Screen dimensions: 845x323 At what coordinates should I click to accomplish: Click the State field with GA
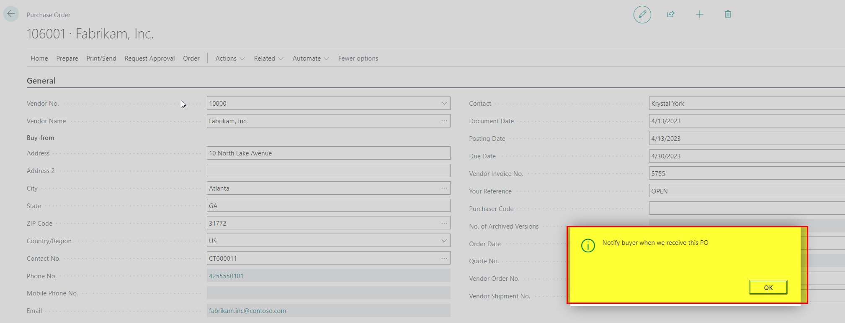click(x=328, y=206)
